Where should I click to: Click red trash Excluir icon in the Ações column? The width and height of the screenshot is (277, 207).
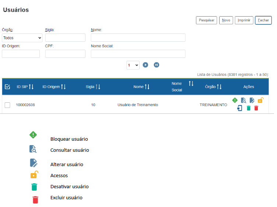[256, 108]
